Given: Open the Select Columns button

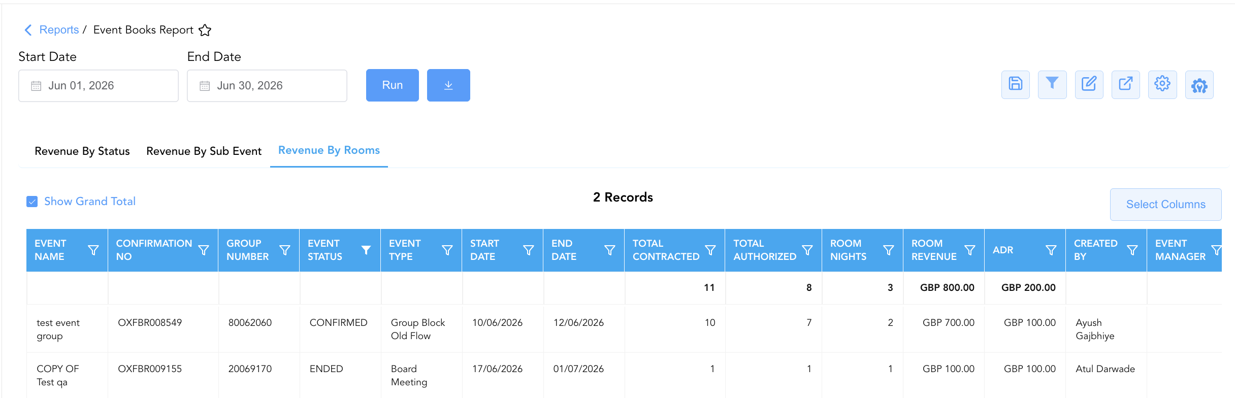Looking at the screenshot, I should (x=1166, y=205).
